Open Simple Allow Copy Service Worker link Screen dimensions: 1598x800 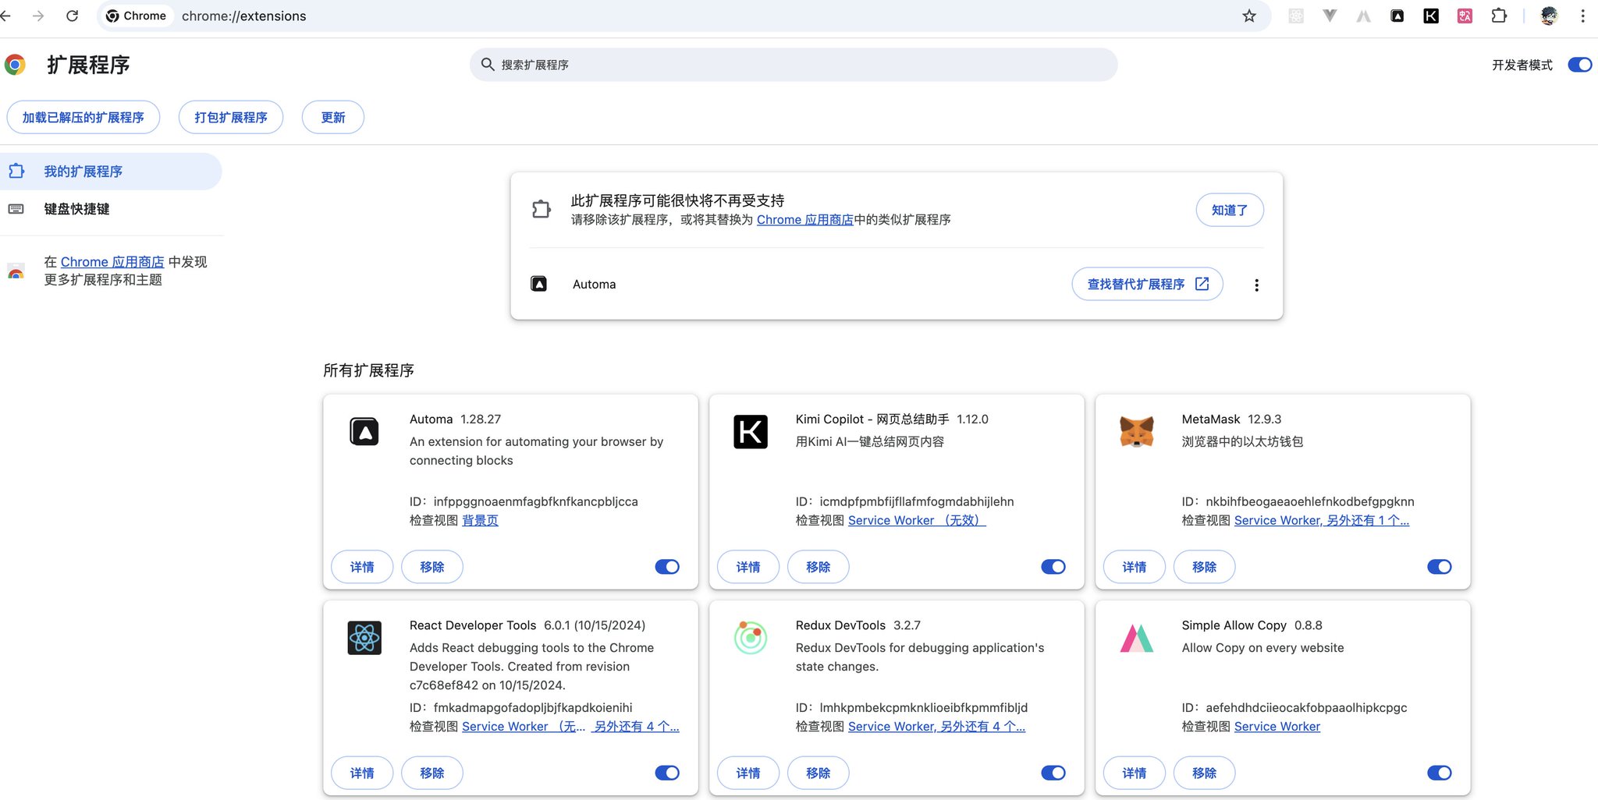pyautogui.click(x=1277, y=726)
